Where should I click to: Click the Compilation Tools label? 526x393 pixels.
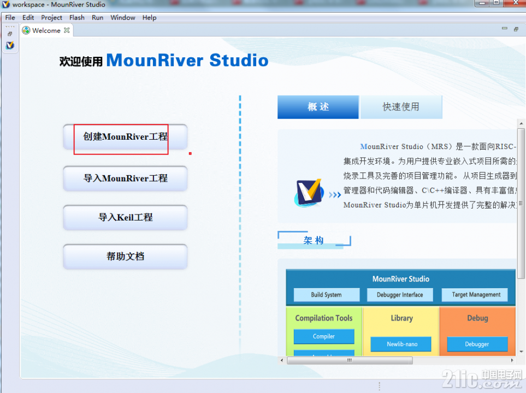pyautogui.click(x=324, y=318)
